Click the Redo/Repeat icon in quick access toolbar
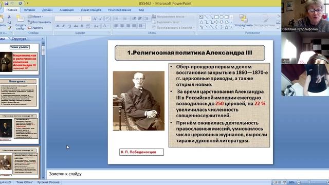Viewport: 329px width, 185px height. pos(20,3)
